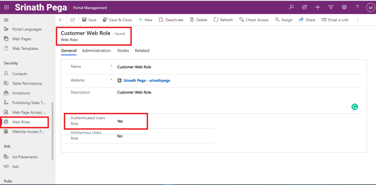This screenshot has width=376, height=185.
Task: Open the app launcher waffle icon
Action: (7, 7)
